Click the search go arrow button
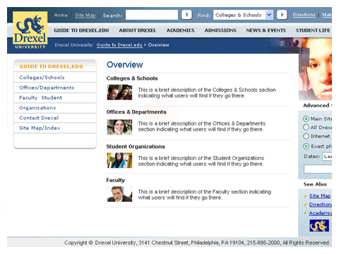This screenshot has height=254, width=339. tap(186, 15)
